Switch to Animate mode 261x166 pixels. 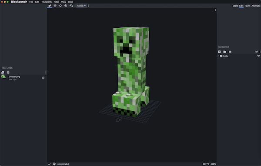point(256,6)
